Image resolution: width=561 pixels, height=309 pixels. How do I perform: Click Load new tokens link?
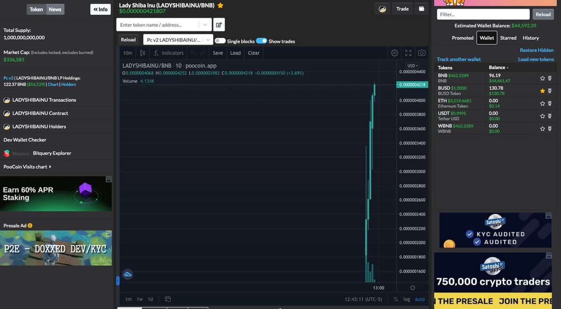click(536, 59)
